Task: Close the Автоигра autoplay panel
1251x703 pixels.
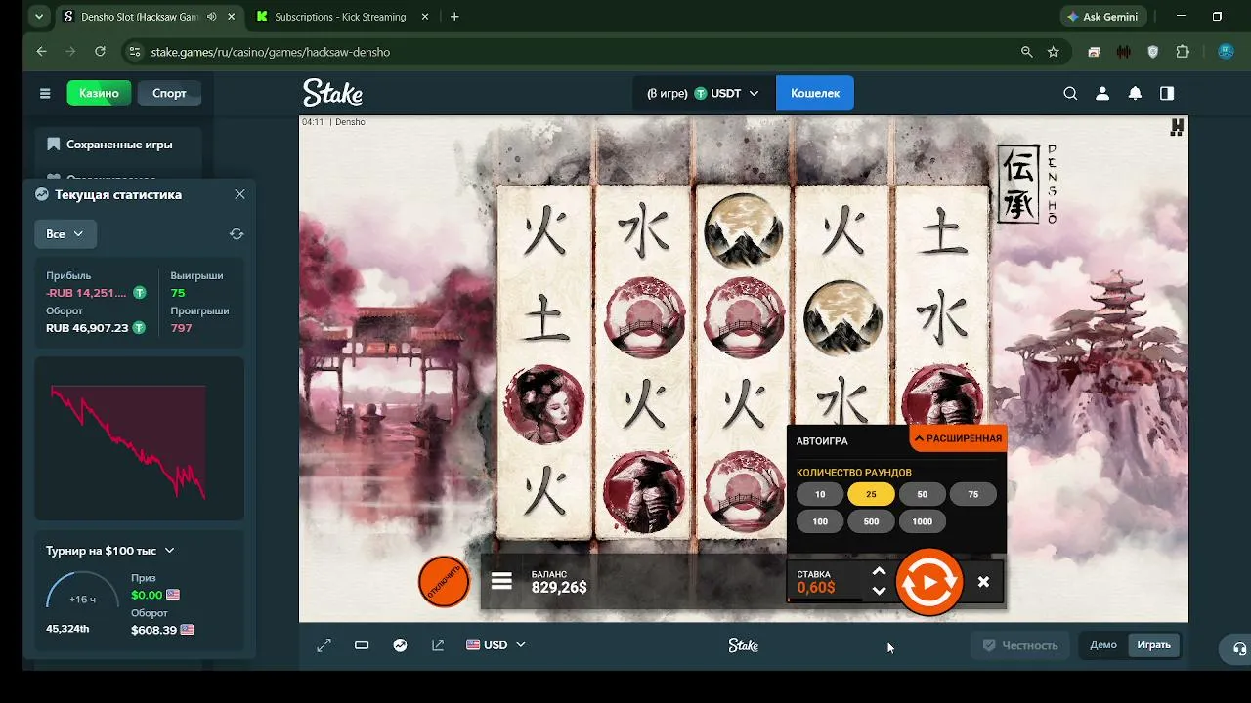Action: tap(983, 582)
